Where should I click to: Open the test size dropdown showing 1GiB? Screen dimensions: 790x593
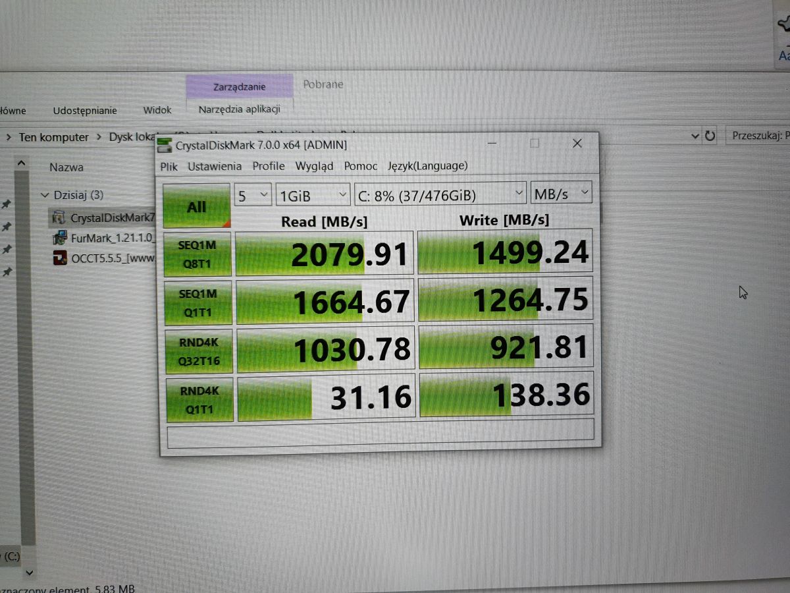coord(313,195)
